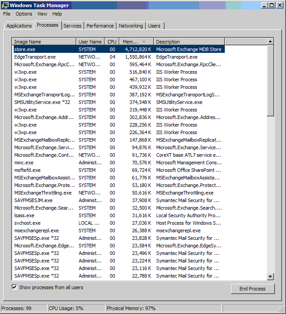Select the lsass.exe process
The width and height of the screenshot is (286, 314).
(119, 215)
